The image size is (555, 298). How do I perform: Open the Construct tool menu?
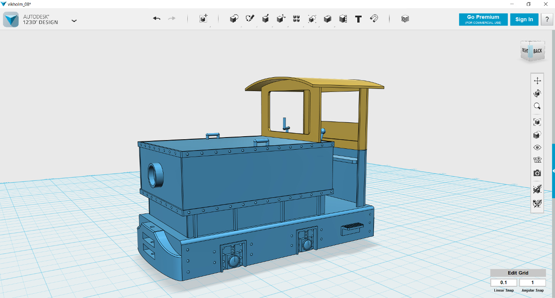click(x=265, y=19)
